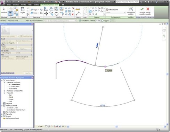Select 1 - Piano Primo view
Screen dimensions: 170x132
(14, 87)
